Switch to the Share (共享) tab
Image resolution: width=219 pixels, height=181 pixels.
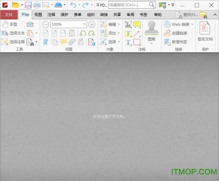[117, 15]
